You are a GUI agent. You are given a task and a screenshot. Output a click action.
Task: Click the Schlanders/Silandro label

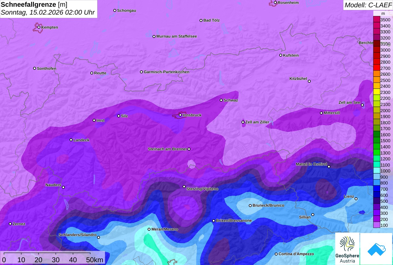[77, 235]
